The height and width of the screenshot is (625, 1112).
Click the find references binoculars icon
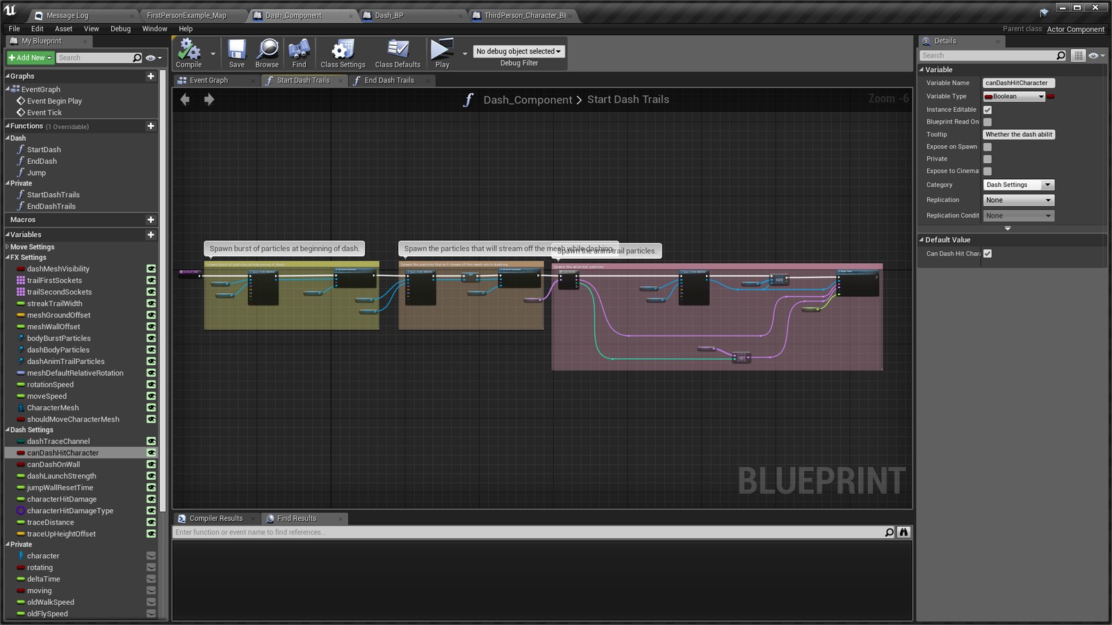click(x=903, y=532)
